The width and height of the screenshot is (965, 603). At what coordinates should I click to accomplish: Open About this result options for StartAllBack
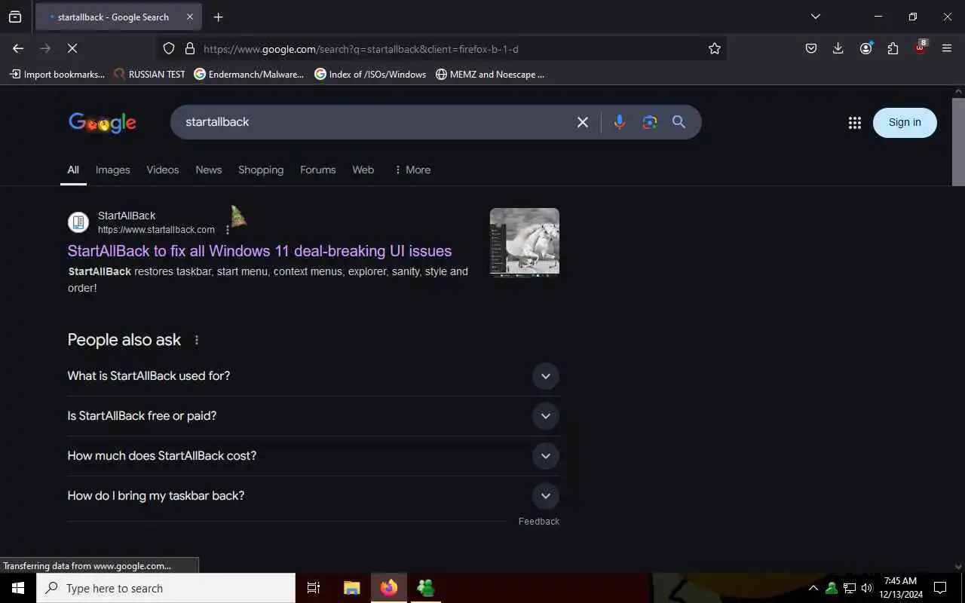pos(228,230)
